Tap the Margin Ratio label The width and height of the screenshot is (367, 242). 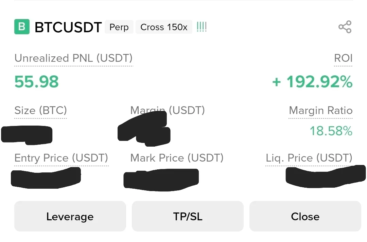coord(320,110)
